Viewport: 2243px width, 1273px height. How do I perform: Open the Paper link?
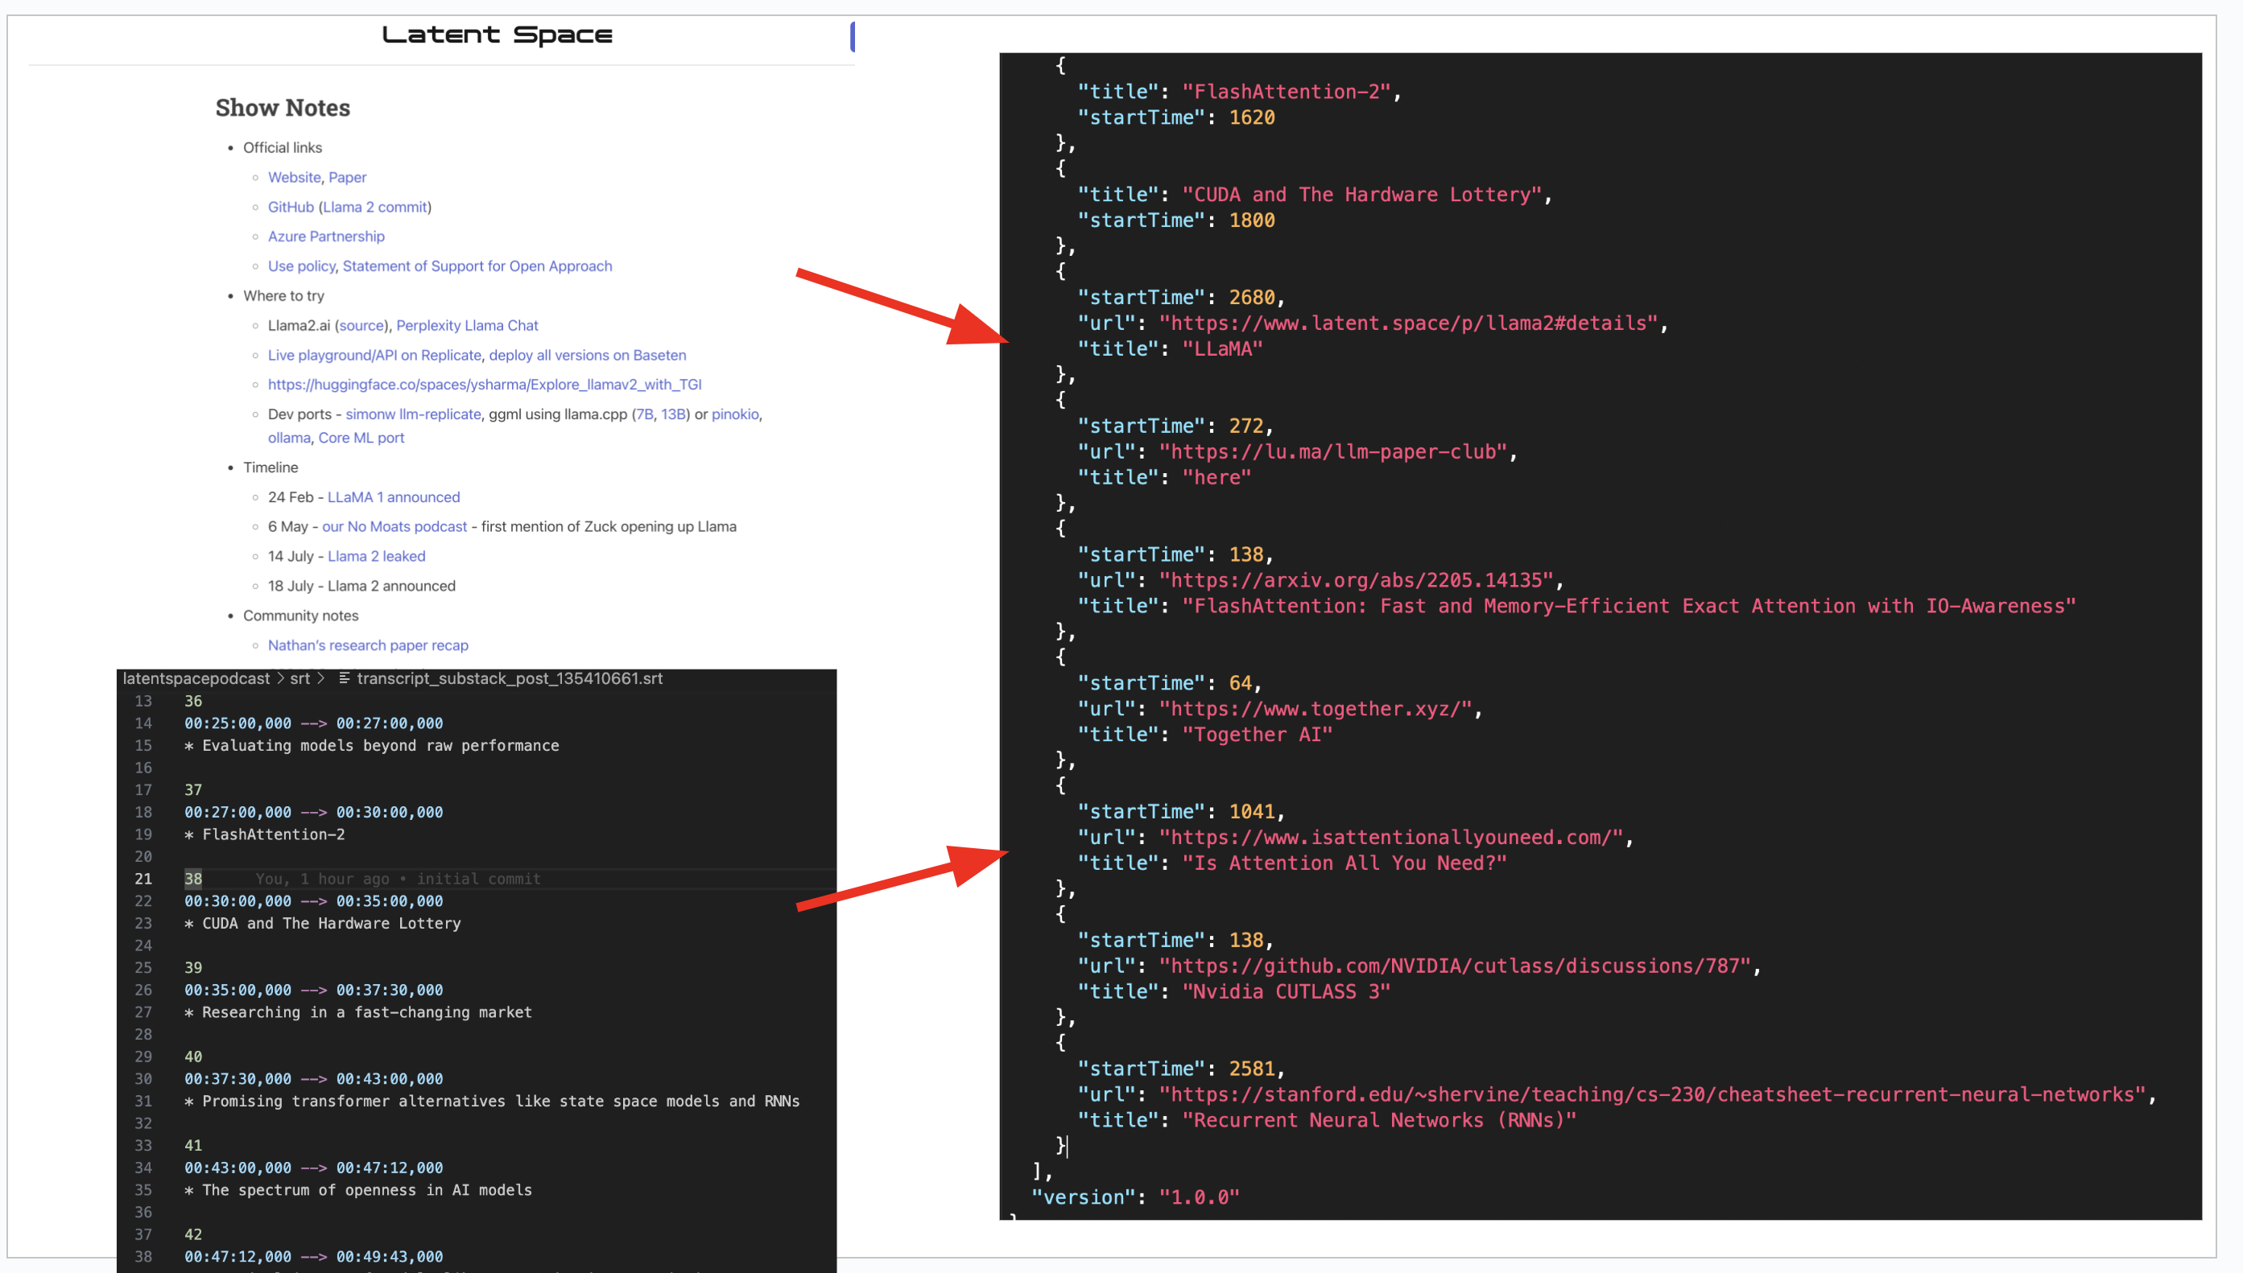tap(347, 178)
